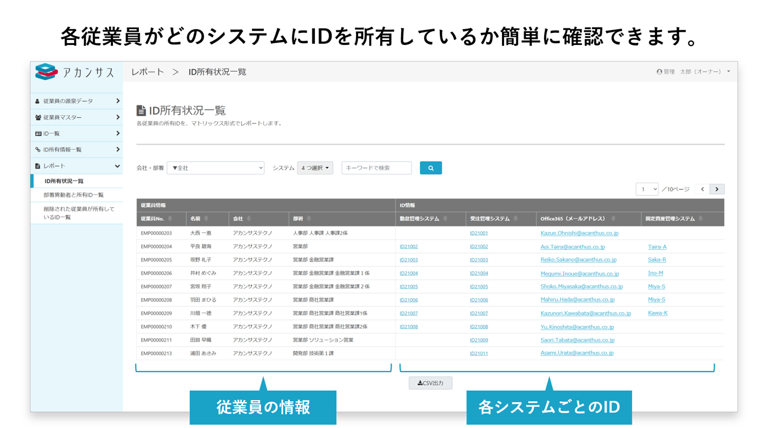Expand 従業員の源泉データ chevron
Image resolution: width=768 pixels, height=428 pixels.
pos(117,101)
